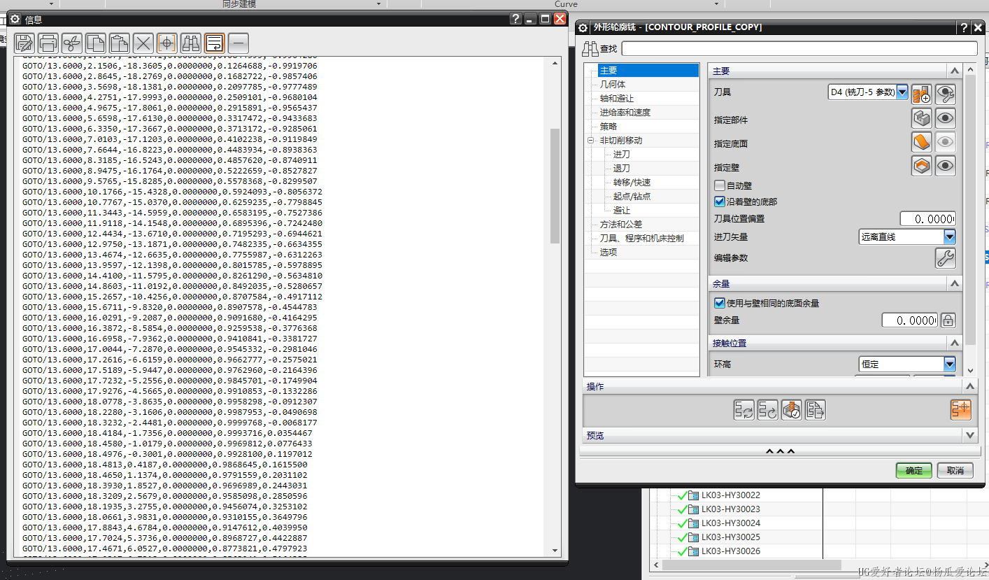The height and width of the screenshot is (580, 989).
Task: Click the 指定部件 select part icon
Action: click(921, 118)
